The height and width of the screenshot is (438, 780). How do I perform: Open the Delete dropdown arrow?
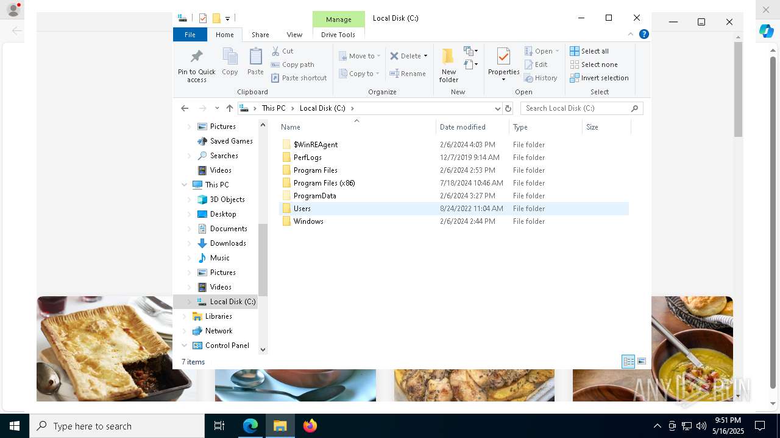pyautogui.click(x=425, y=56)
